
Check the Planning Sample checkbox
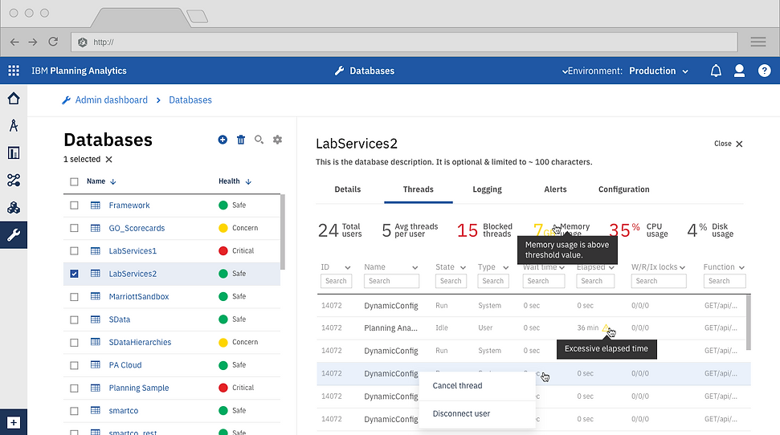click(x=74, y=388)
